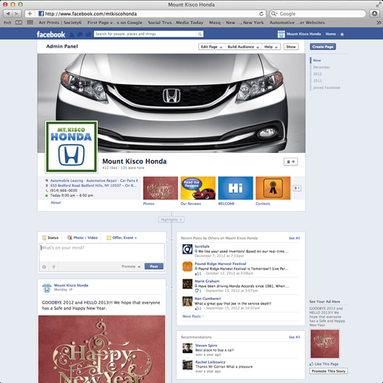Click the small page avatar in top bar

coord(281,34)
